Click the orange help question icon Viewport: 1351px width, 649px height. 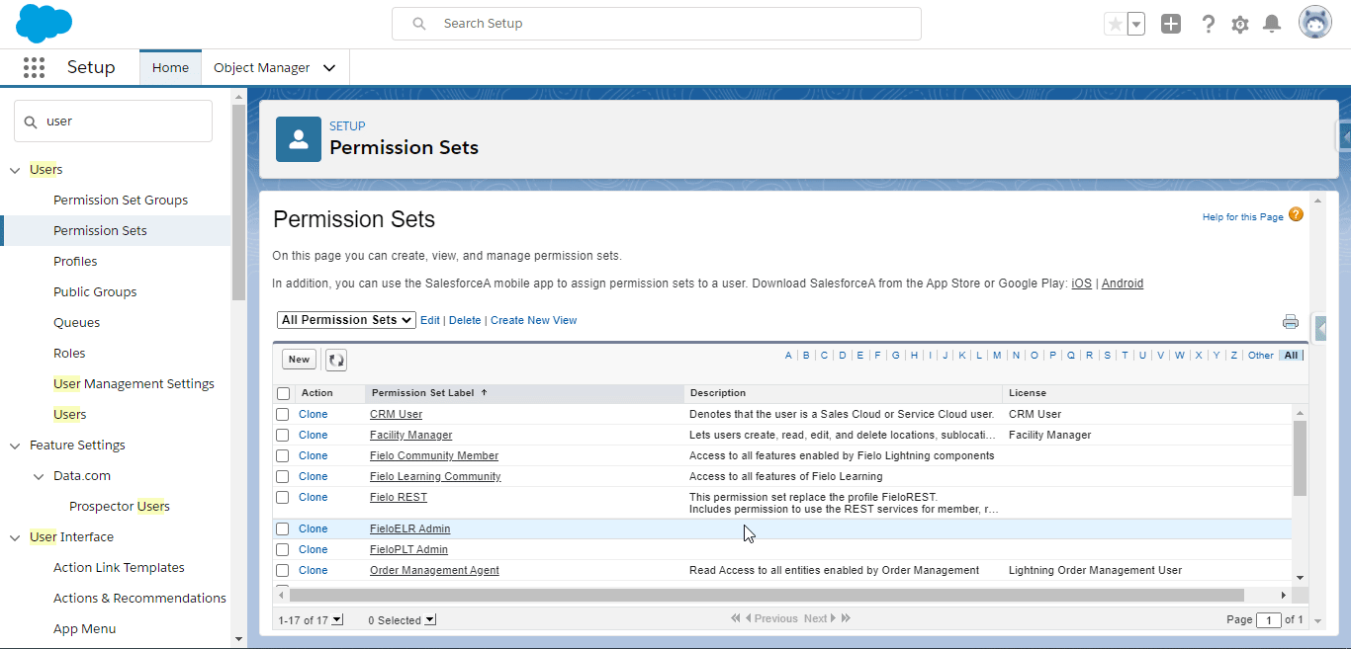tap(1296, 214)
